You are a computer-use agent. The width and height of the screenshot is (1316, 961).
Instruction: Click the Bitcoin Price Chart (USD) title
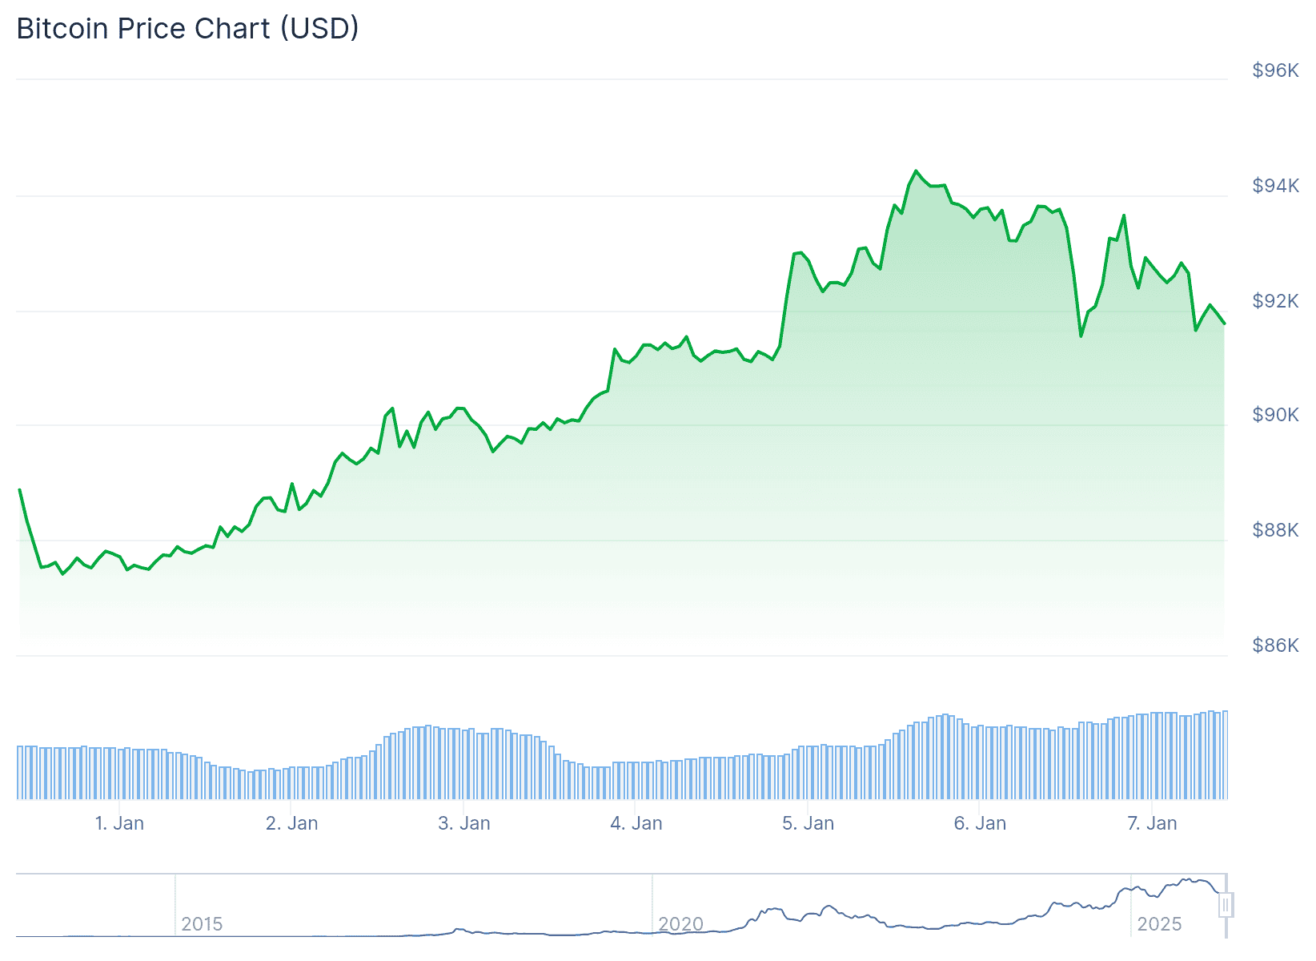pyautogui.click(x=188, y=29)
